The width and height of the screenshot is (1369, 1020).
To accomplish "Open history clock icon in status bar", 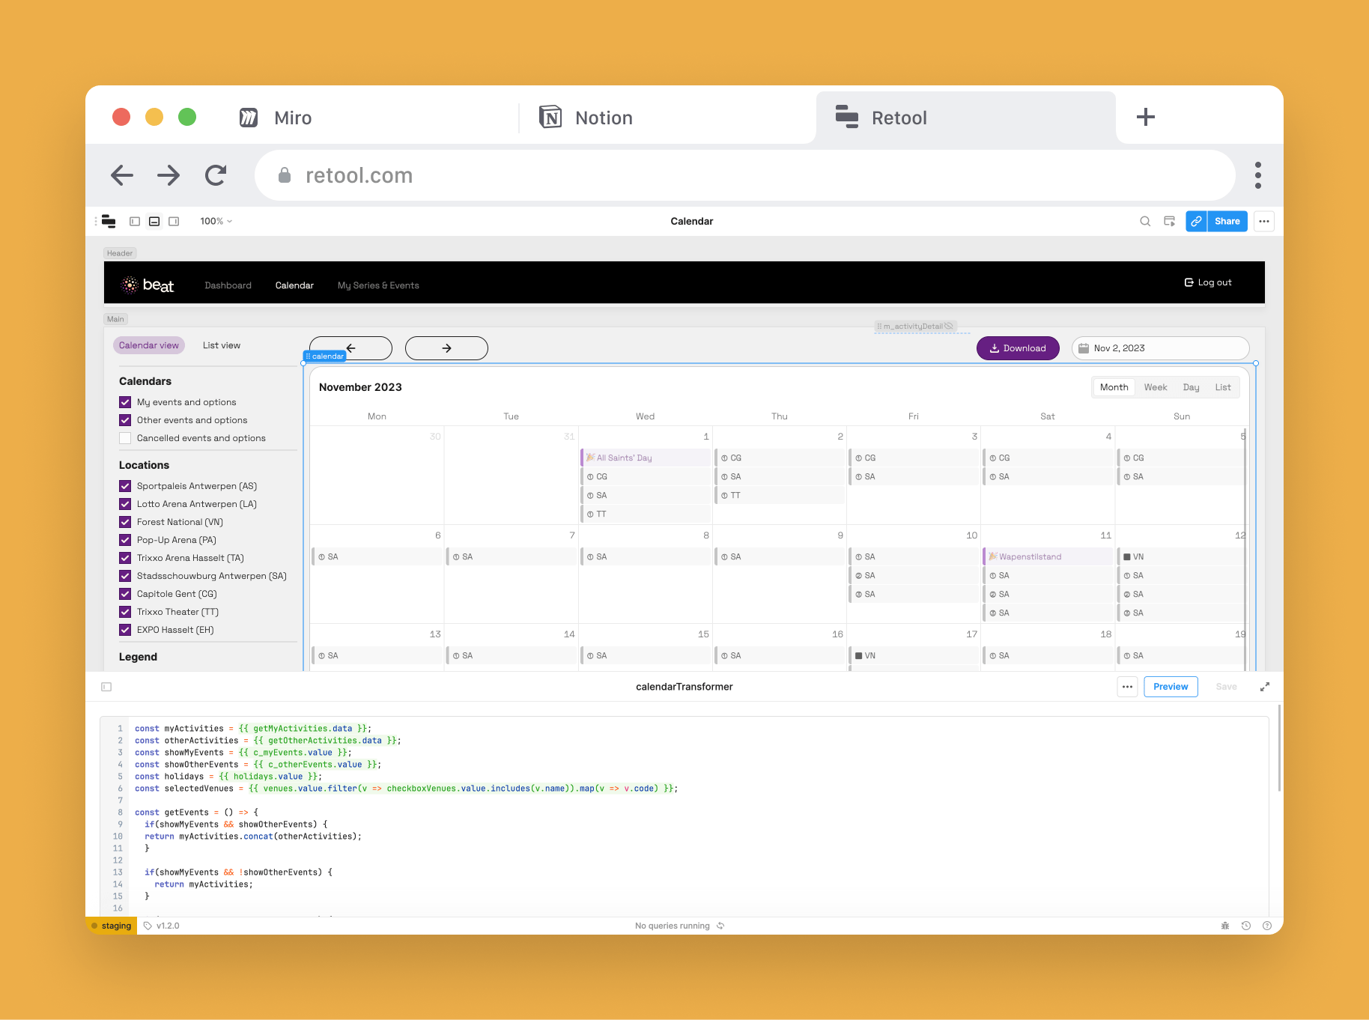I will pyautogui.click(x=1246, y=926).
